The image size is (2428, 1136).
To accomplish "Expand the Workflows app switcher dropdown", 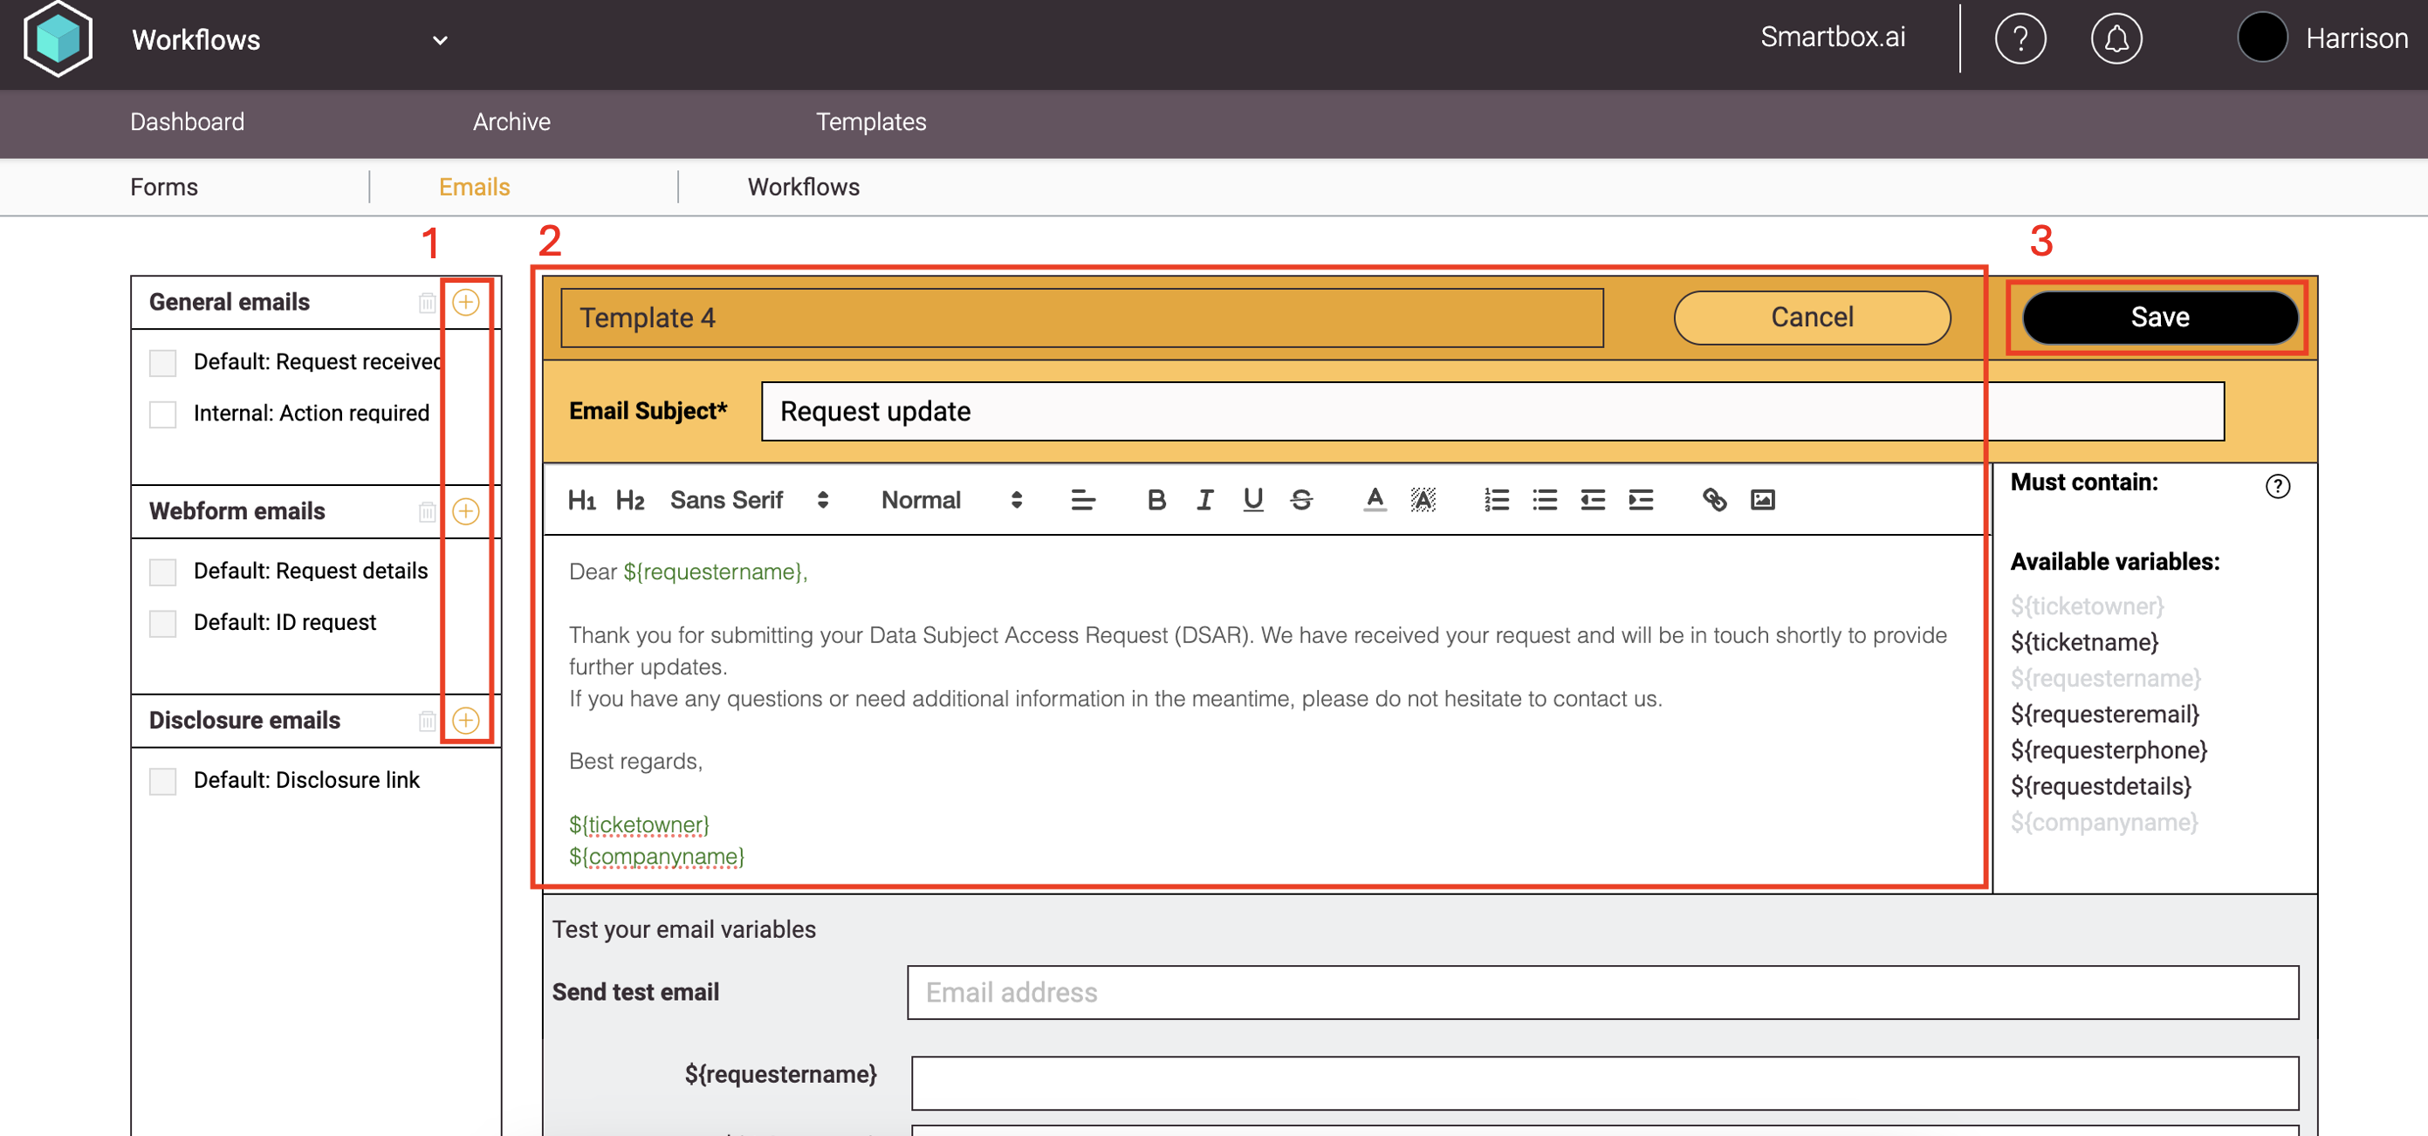I will tap(439, 40).
